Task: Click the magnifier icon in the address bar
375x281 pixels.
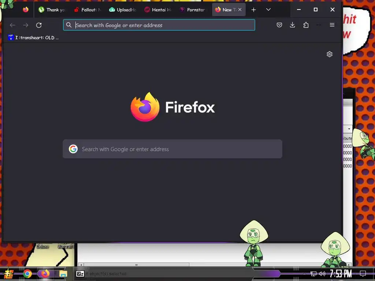Action: 68,25
